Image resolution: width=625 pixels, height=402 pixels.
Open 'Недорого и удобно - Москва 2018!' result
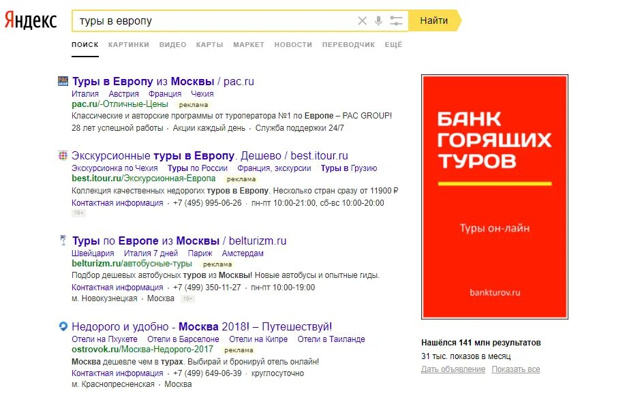pyautogui.click(x=202, y=326)
